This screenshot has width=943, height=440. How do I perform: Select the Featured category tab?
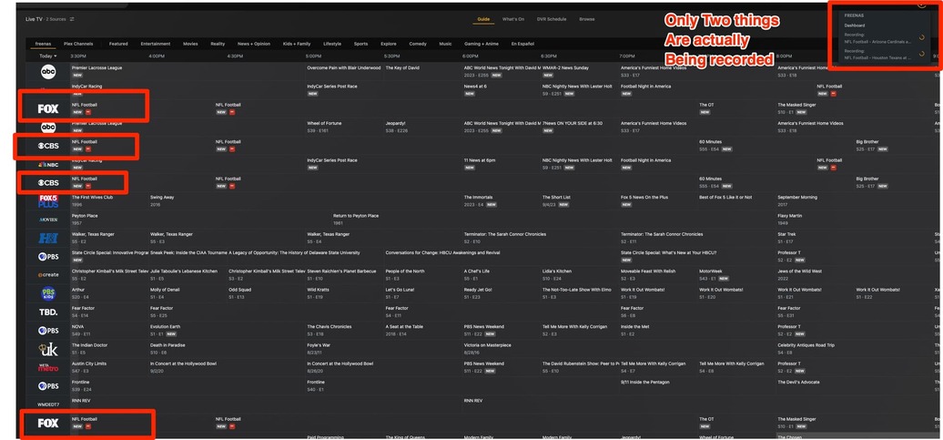[118, 44]
